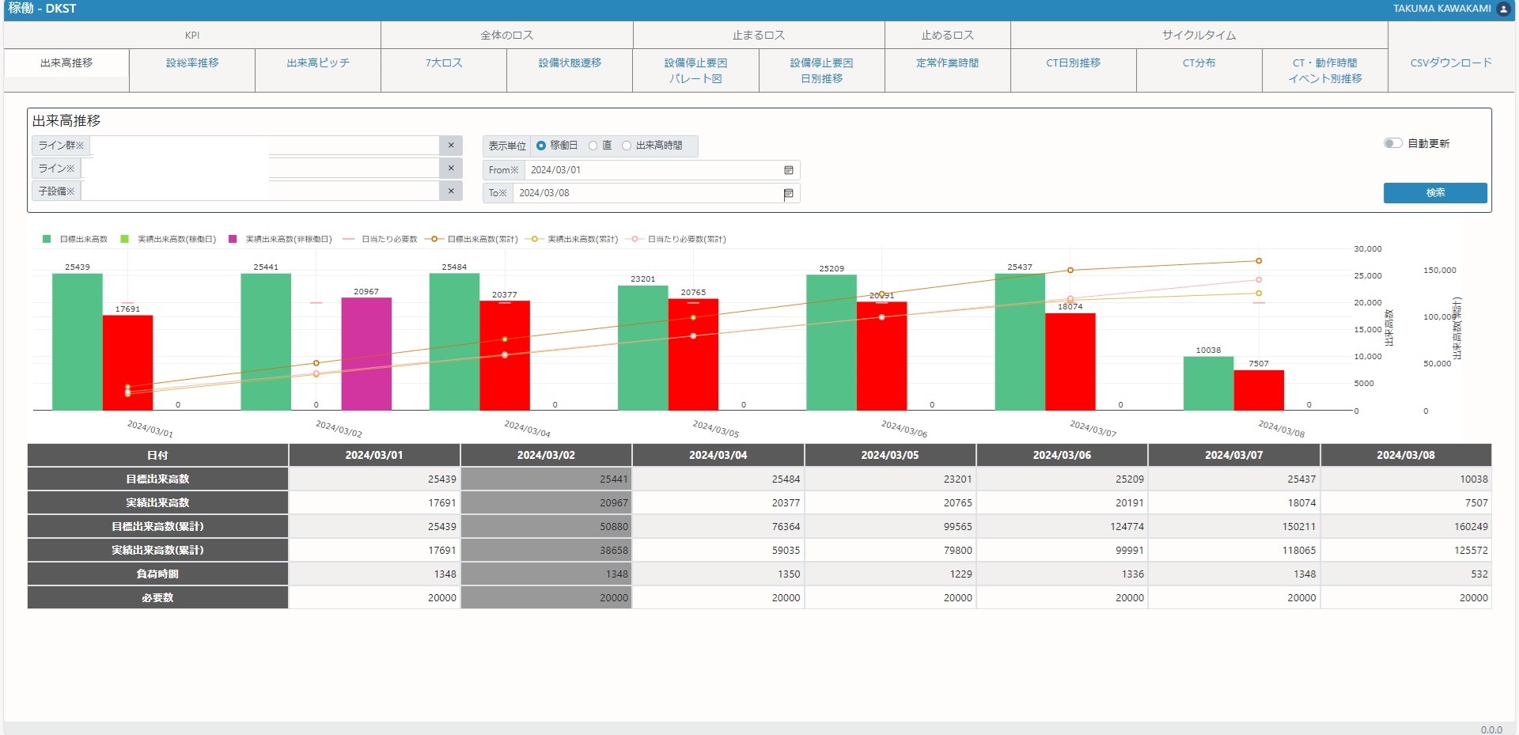Clear the 子設備 field with X
The width and height of the screenshot is (1519, 735).
pyautogui.click(x=451, y=191)
